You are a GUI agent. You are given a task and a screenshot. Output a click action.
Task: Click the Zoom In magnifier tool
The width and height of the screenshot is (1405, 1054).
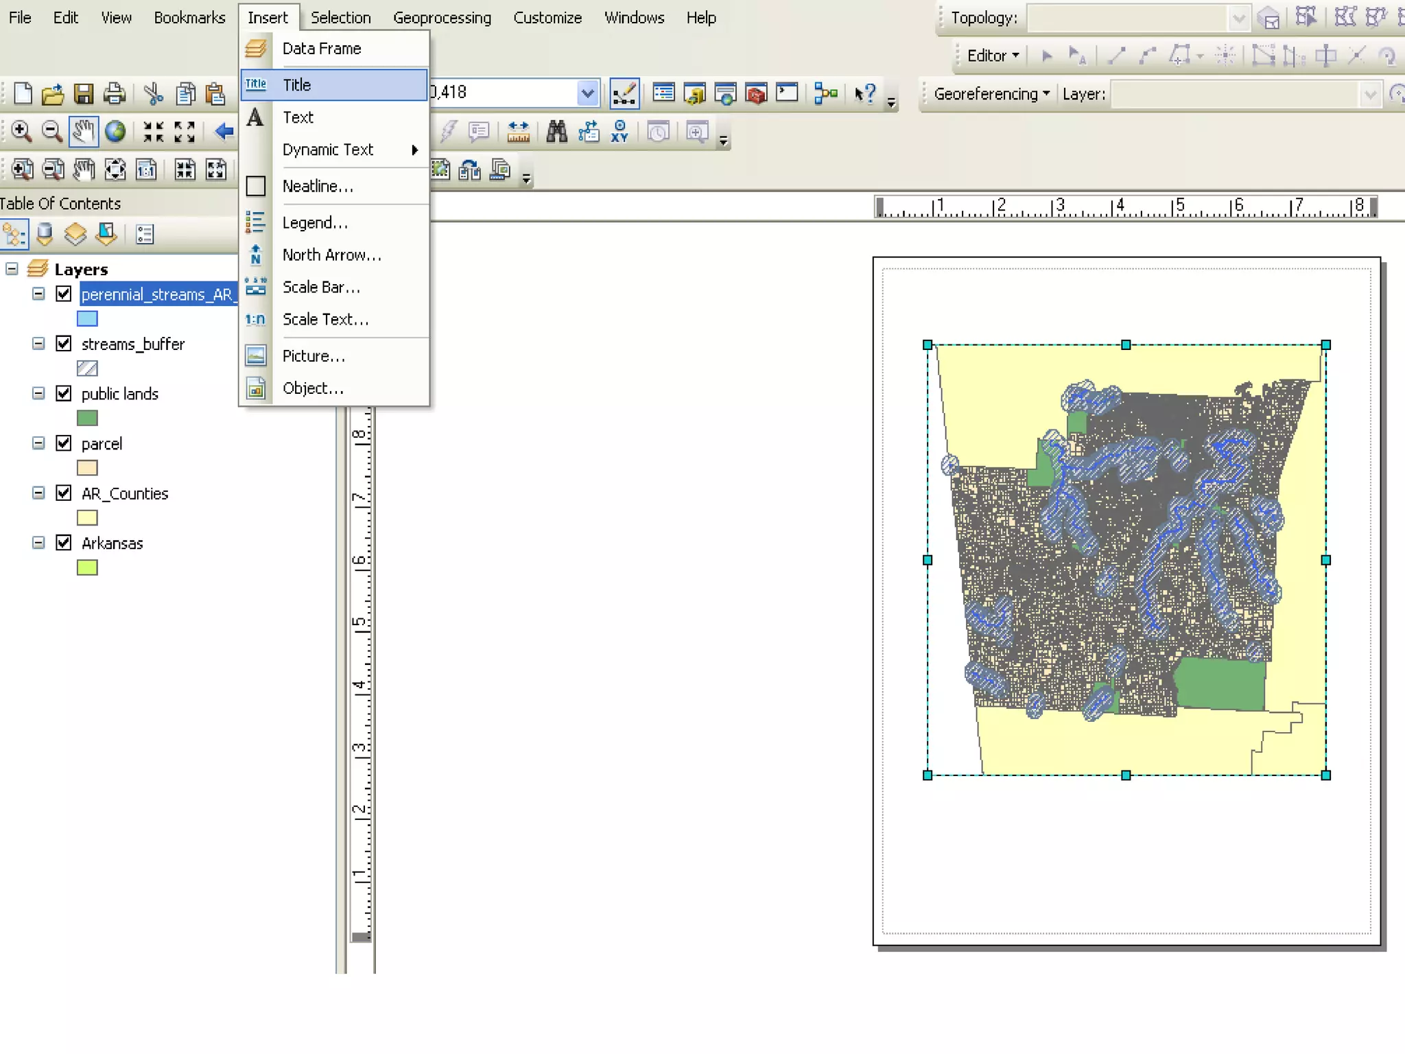point(21,131)
